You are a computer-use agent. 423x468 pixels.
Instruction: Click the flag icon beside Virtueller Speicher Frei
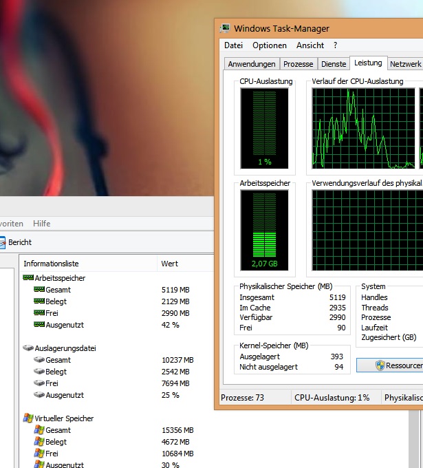point(39,453)
